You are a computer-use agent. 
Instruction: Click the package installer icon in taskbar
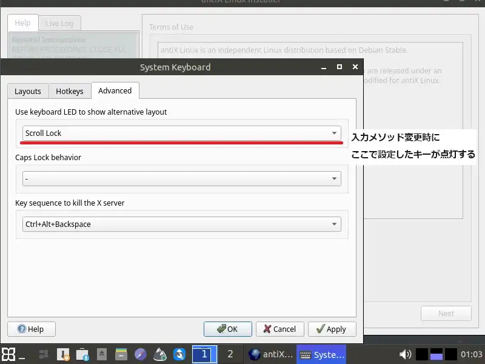(x=62, y=354)
